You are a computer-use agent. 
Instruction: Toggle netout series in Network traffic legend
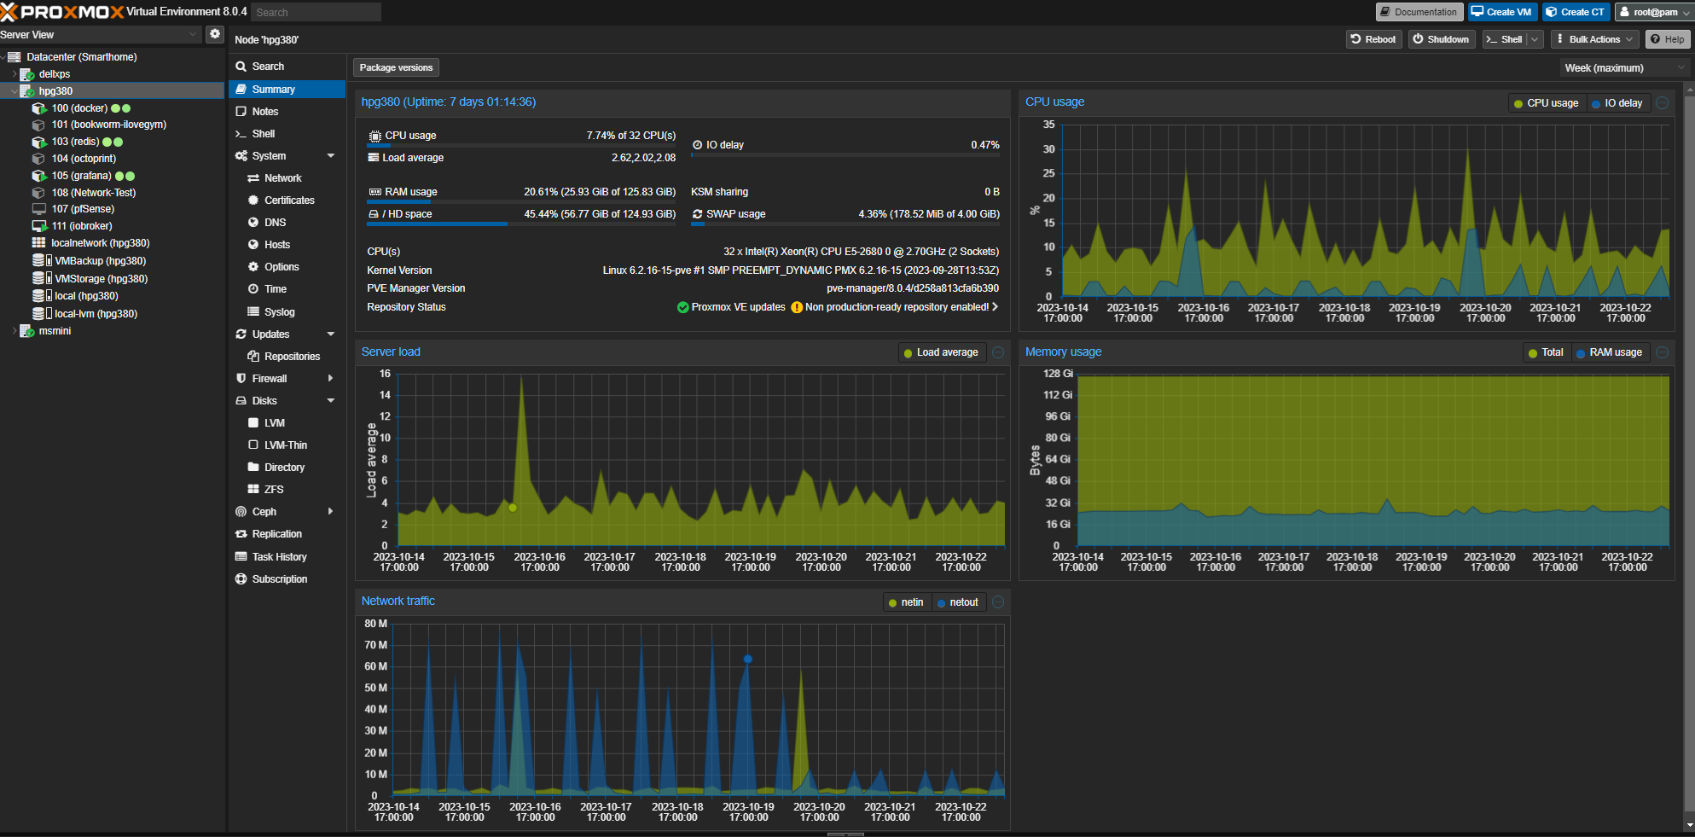[957, 602]
